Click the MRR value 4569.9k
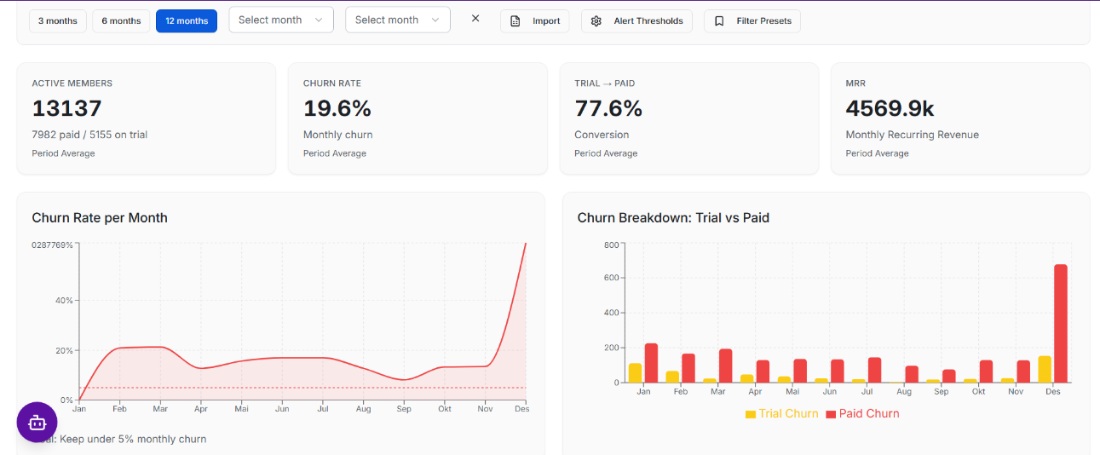 [x=890, y=108]
